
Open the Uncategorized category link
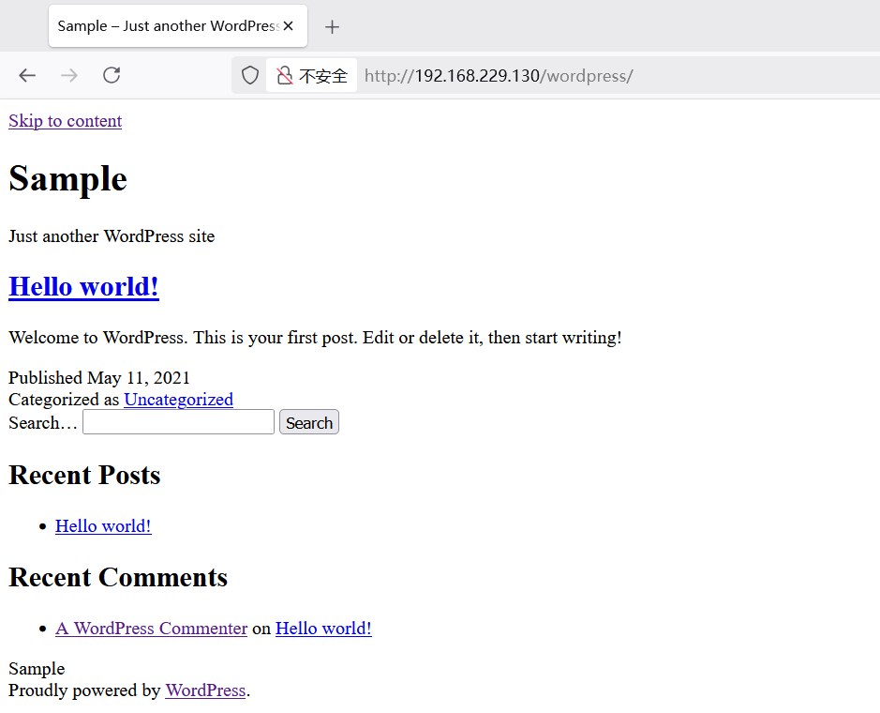pos(178,400)
